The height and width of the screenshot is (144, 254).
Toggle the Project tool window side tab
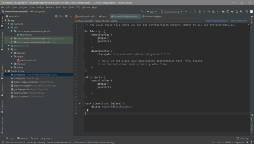tap(2, 22)
